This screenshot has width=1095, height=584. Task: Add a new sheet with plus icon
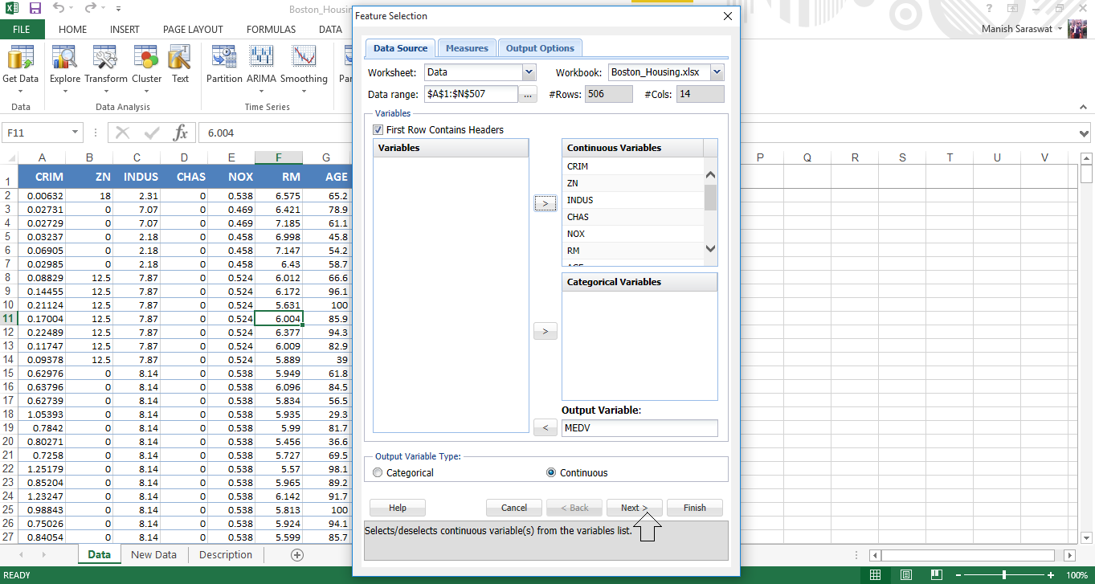[297, 555]
